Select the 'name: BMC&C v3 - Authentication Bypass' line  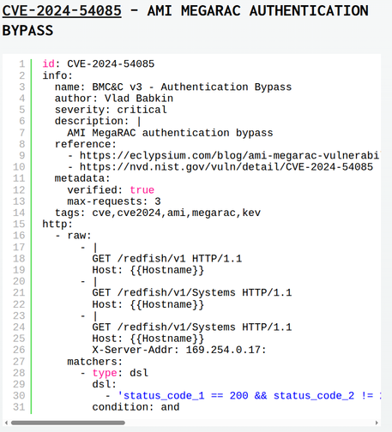pos(173,87)
